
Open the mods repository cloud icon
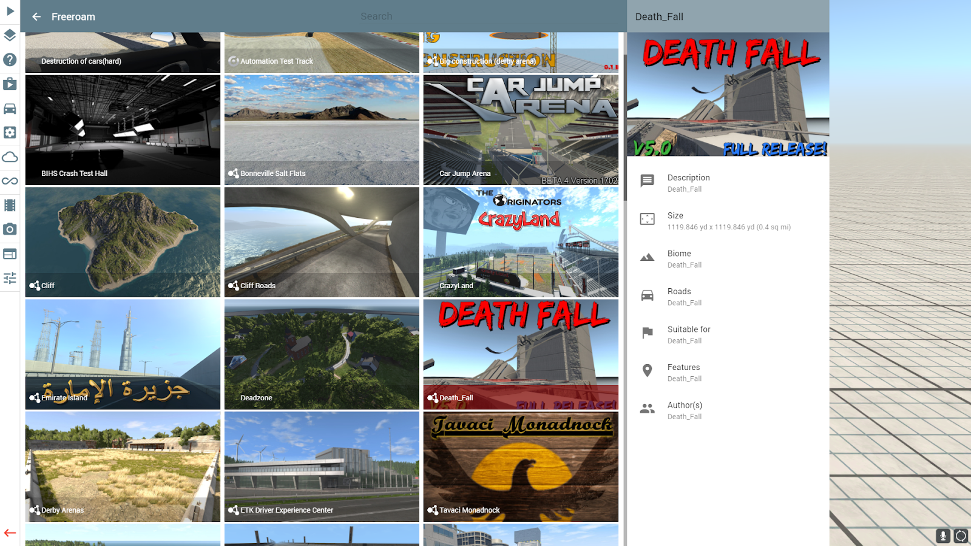pos(9,157)
